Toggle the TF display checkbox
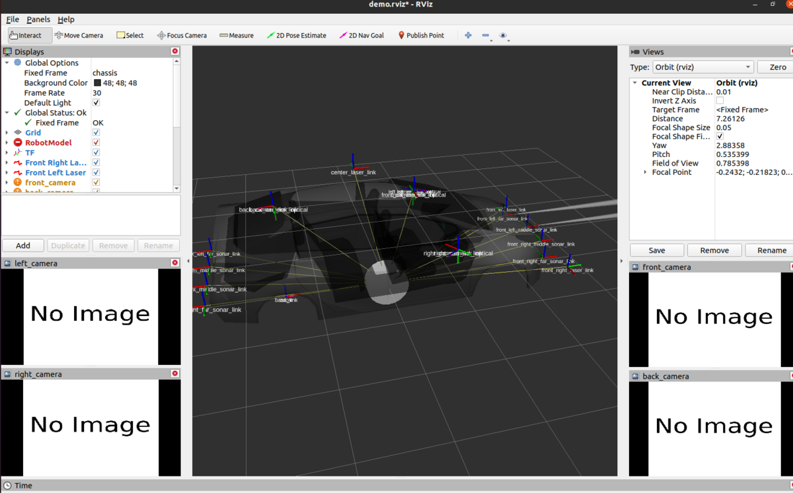The height and width of the screenshot is (493, 793). click(96, 152)
